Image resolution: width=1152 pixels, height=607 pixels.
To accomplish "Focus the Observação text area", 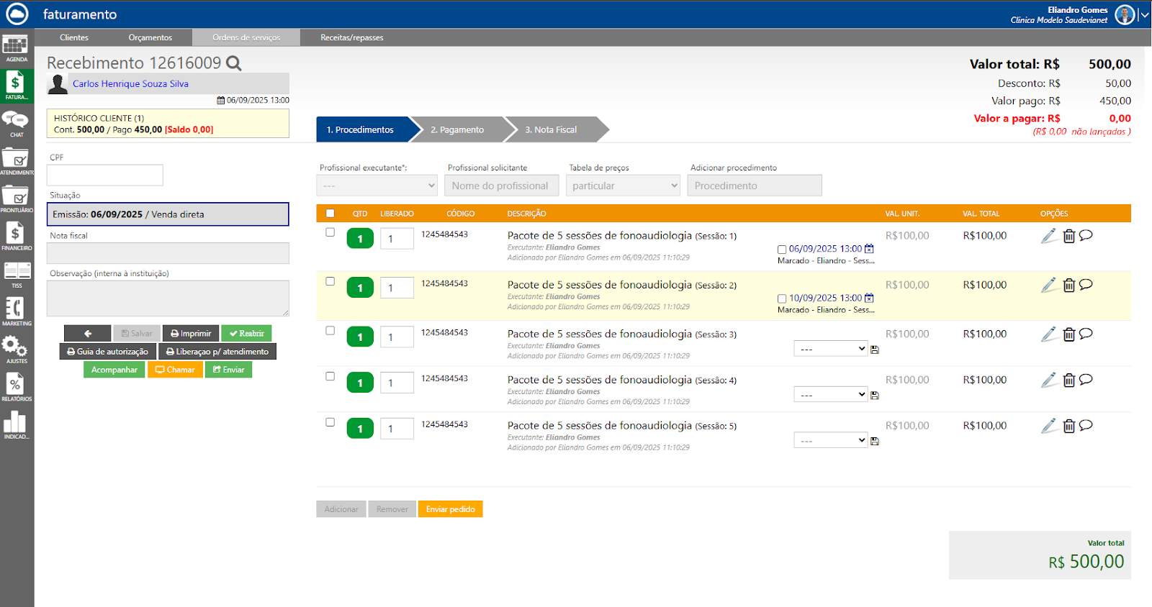I will pyautogui.click(x=168, y=298).
